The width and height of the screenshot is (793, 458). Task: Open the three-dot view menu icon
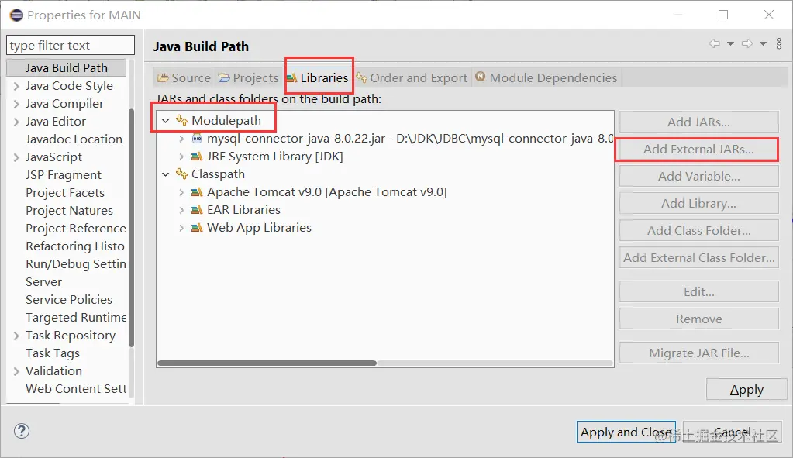[779, 44]
